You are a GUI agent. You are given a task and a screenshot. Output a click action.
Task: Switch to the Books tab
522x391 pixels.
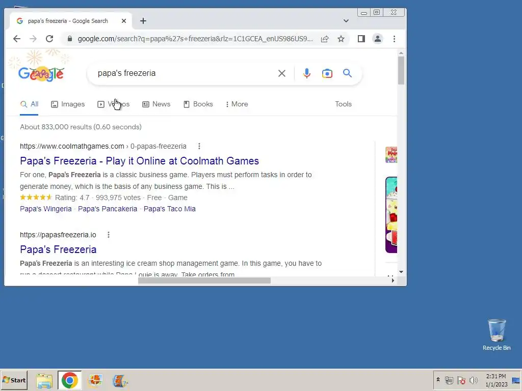coord(198,104)
